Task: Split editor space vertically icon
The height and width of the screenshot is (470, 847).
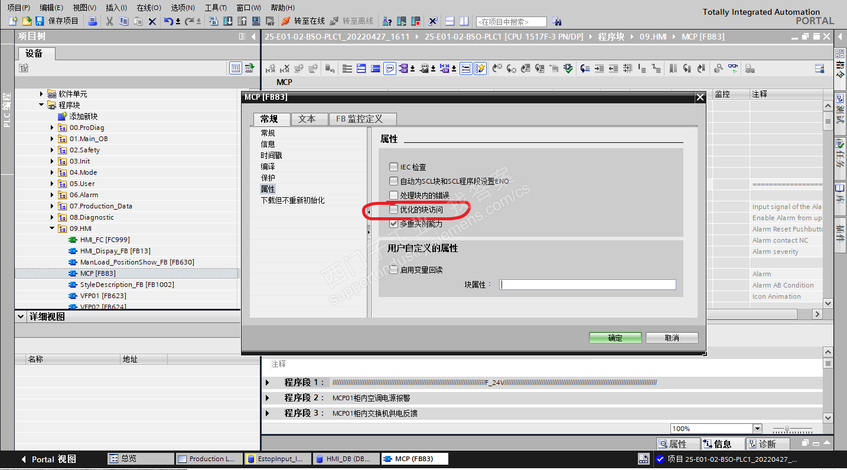Action: tap(464, 21)
